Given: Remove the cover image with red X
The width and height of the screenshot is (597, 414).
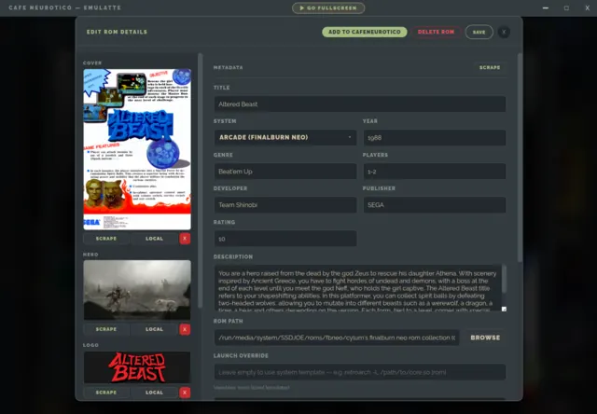Looking at the screenshot, I should [185, 239].
